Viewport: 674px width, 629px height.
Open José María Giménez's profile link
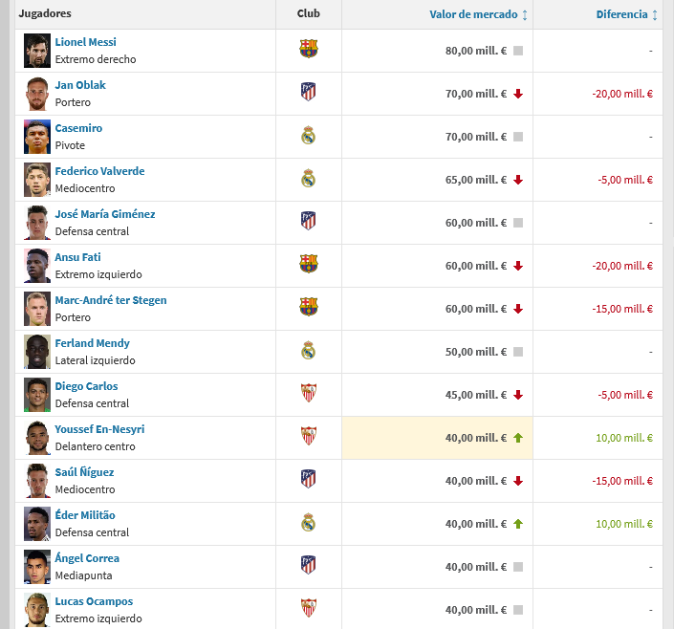pyautogui.click(x=105, y=214)
